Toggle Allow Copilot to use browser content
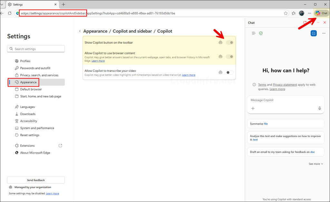Image resolution: width=330 pixels, height=202 pixels. click(229, 57)
